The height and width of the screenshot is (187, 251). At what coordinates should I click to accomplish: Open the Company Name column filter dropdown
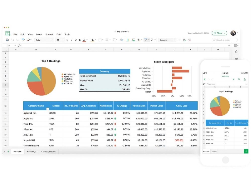click(47, 109)
